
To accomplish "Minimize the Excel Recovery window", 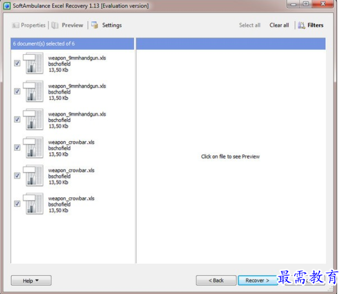I will click(x=293, y=4).
